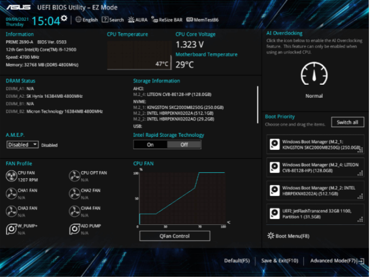This screenshot has height=277, width=370.
Task: Select English language option
Action: coord(90,20)
